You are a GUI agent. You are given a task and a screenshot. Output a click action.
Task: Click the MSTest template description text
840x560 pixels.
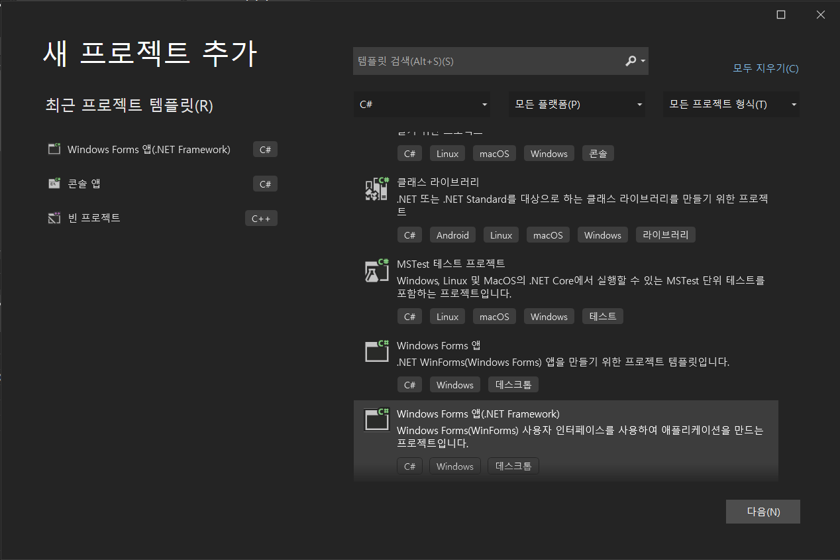pyautogui.click(x=581, y=287)
